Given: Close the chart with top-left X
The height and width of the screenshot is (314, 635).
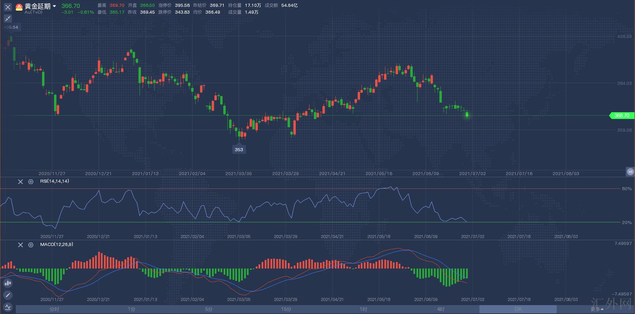Looking at the screenshot, I should pyautogui.click(x=8, y=7).
